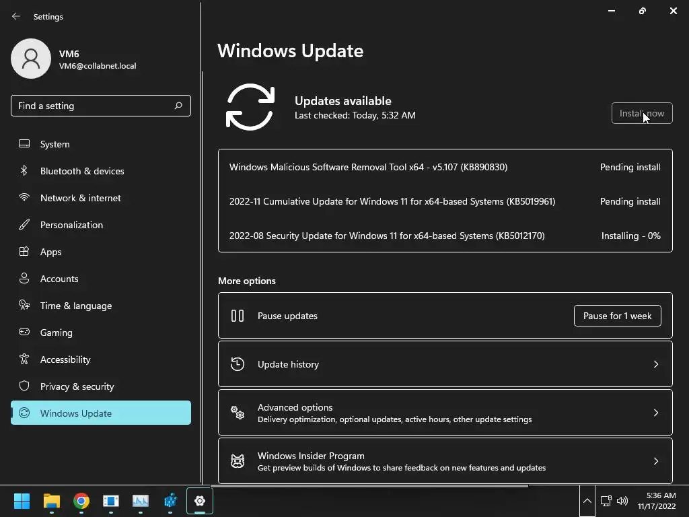Click the large update refresh arrows icon
The height and width of the screenshot is (517, 689).
[x=250, y=107]
